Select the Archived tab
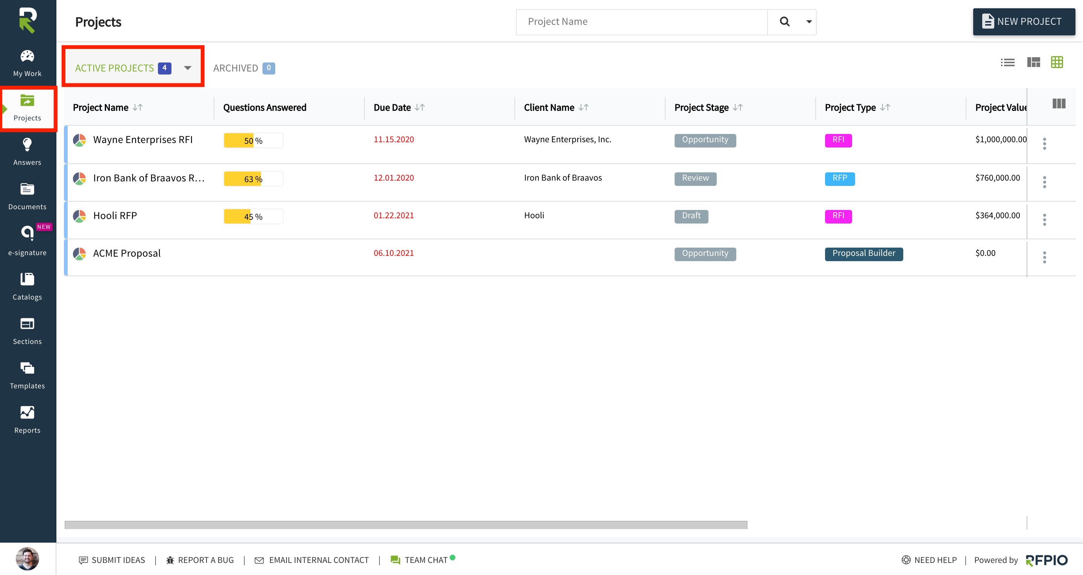 click(244, 68)
